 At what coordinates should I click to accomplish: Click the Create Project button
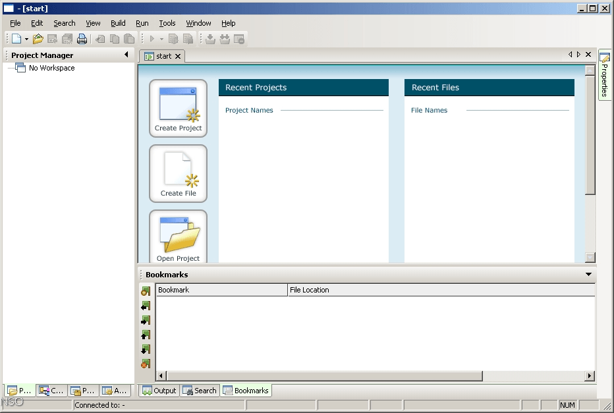[x=178, y=109]
